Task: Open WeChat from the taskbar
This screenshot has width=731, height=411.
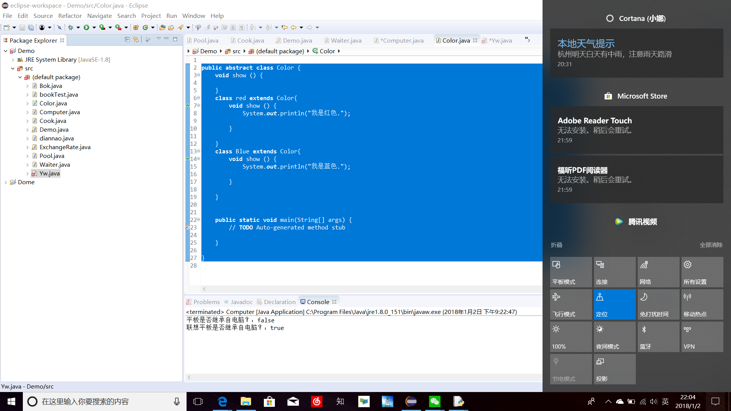Action: click(435, 401)
